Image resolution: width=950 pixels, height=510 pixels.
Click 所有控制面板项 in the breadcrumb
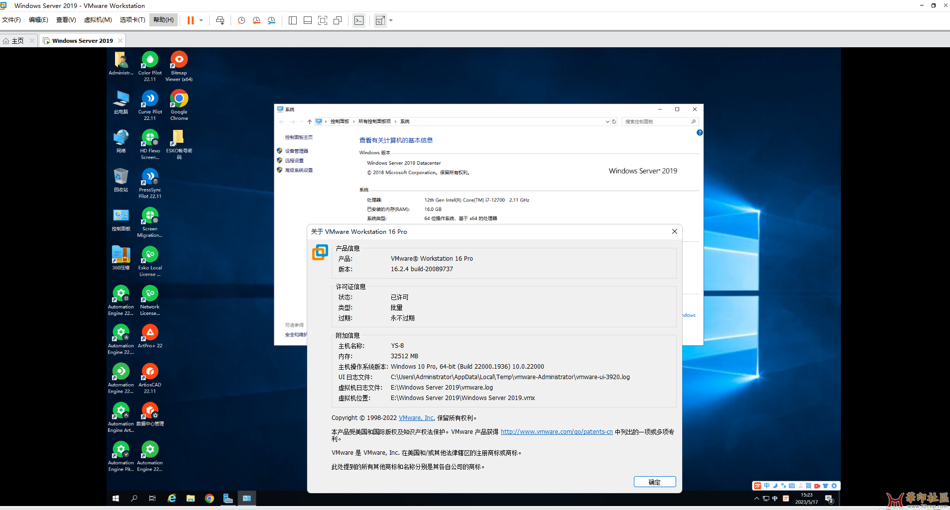374,121
